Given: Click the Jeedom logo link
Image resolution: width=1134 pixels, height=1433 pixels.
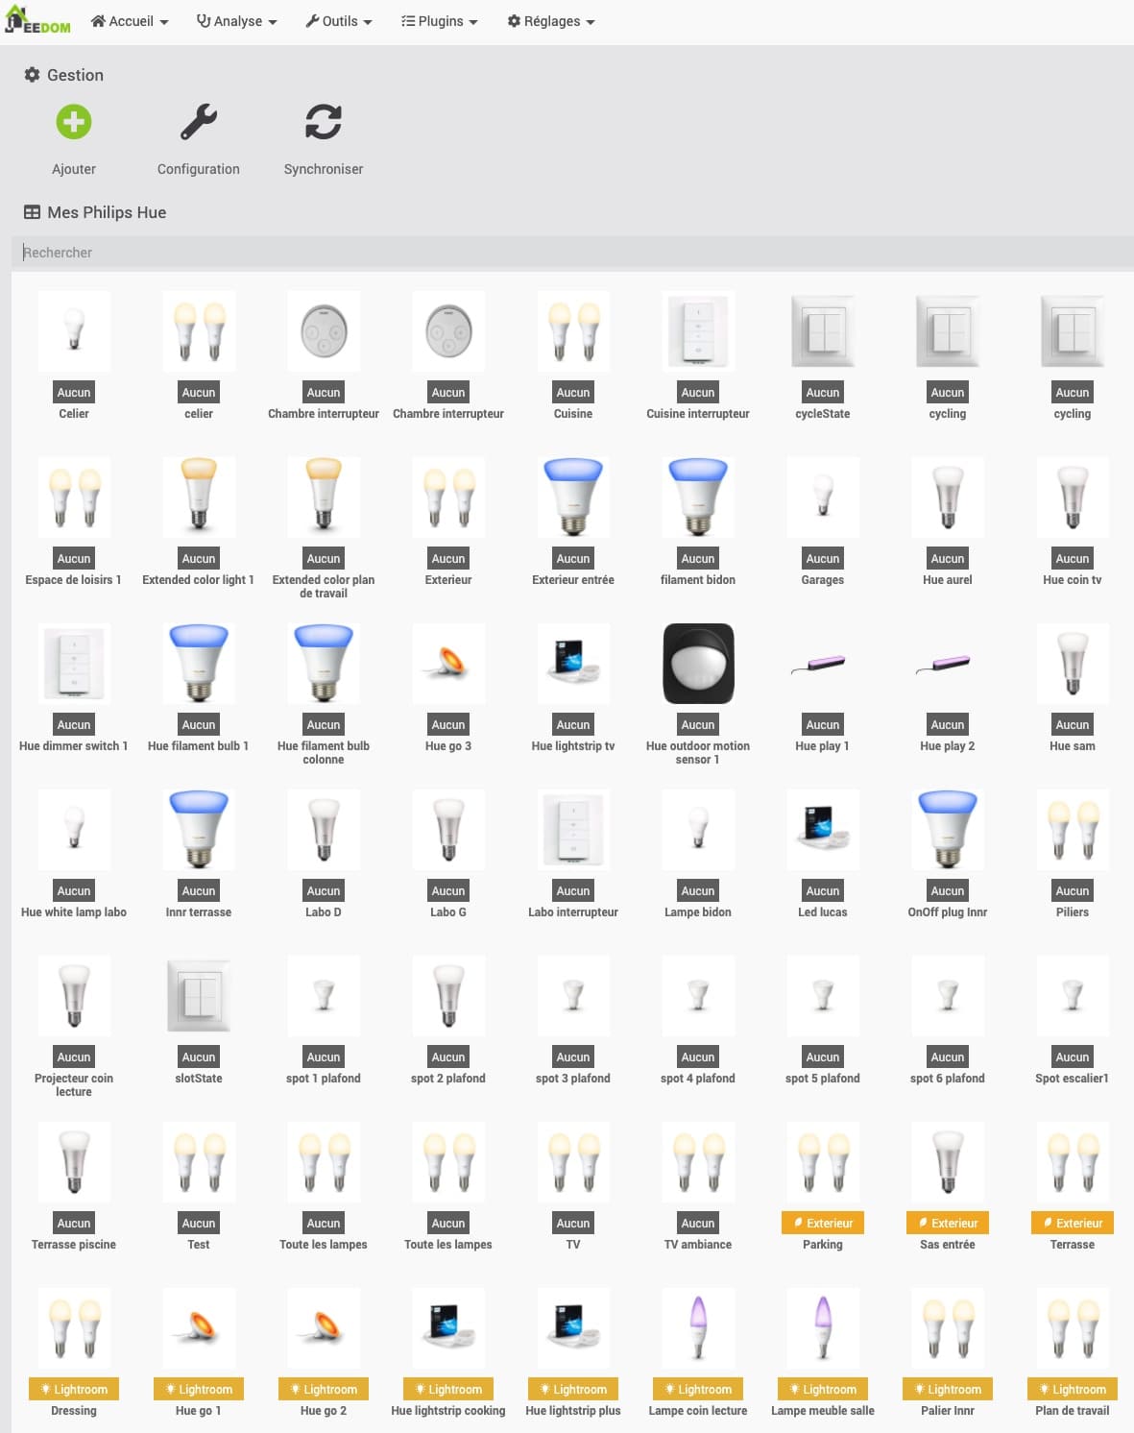Looking at the screenshot, I should pyautogui.click(x=38, y=21).
